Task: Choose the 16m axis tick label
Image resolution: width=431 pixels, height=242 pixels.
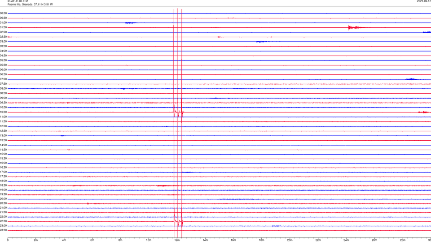Action: [x=233, y=240]
